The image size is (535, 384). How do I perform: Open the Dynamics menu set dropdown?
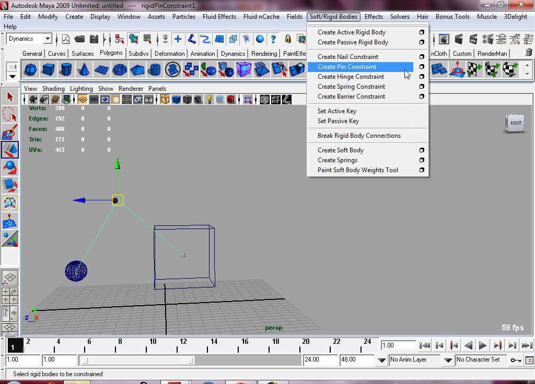pyautogui.click(x=48, y=39)
